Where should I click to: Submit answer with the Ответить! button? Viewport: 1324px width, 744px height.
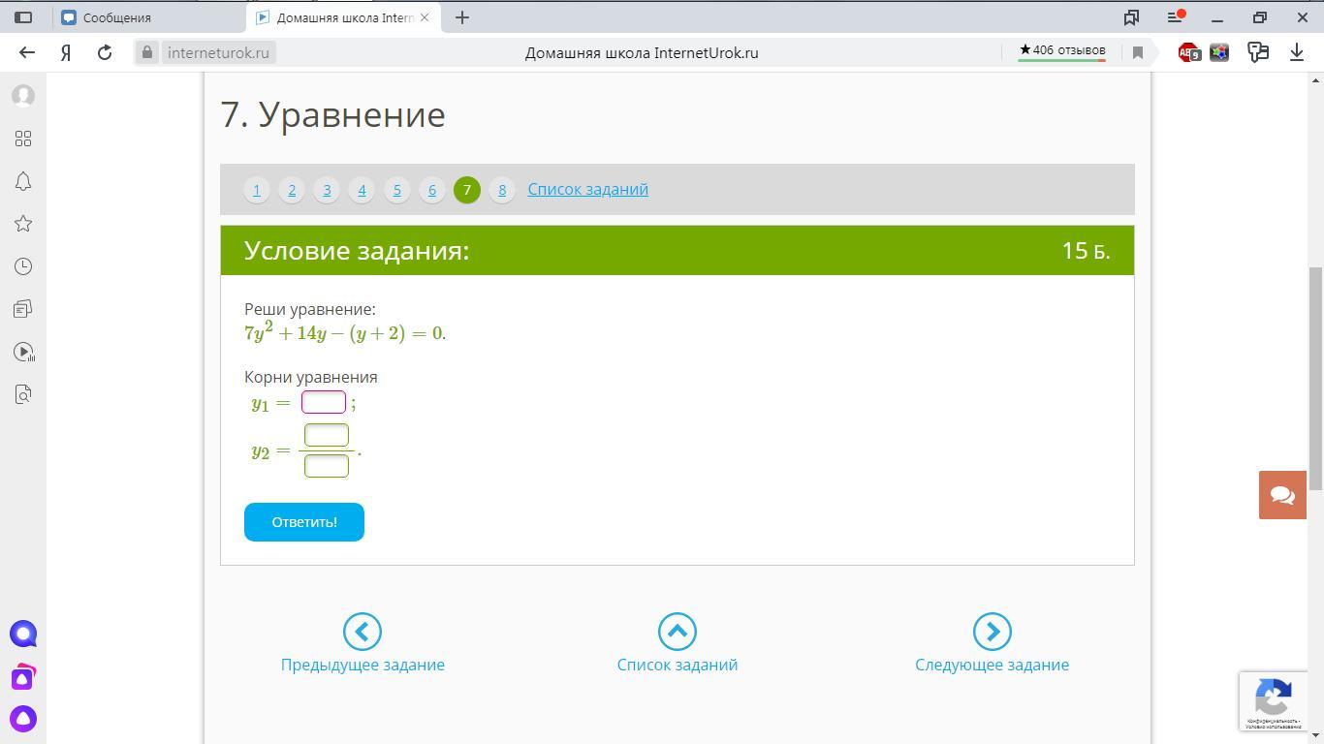pos(304,522)
